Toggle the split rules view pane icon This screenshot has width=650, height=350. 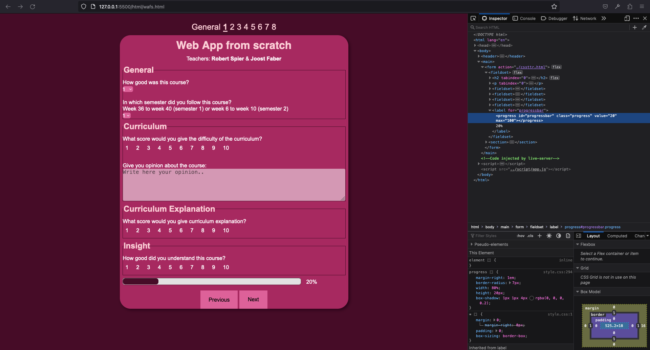(x=579, y=236)
